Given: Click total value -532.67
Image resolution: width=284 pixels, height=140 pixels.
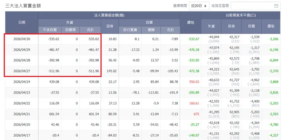Looking at the screenshot, I should click(193, 39).
